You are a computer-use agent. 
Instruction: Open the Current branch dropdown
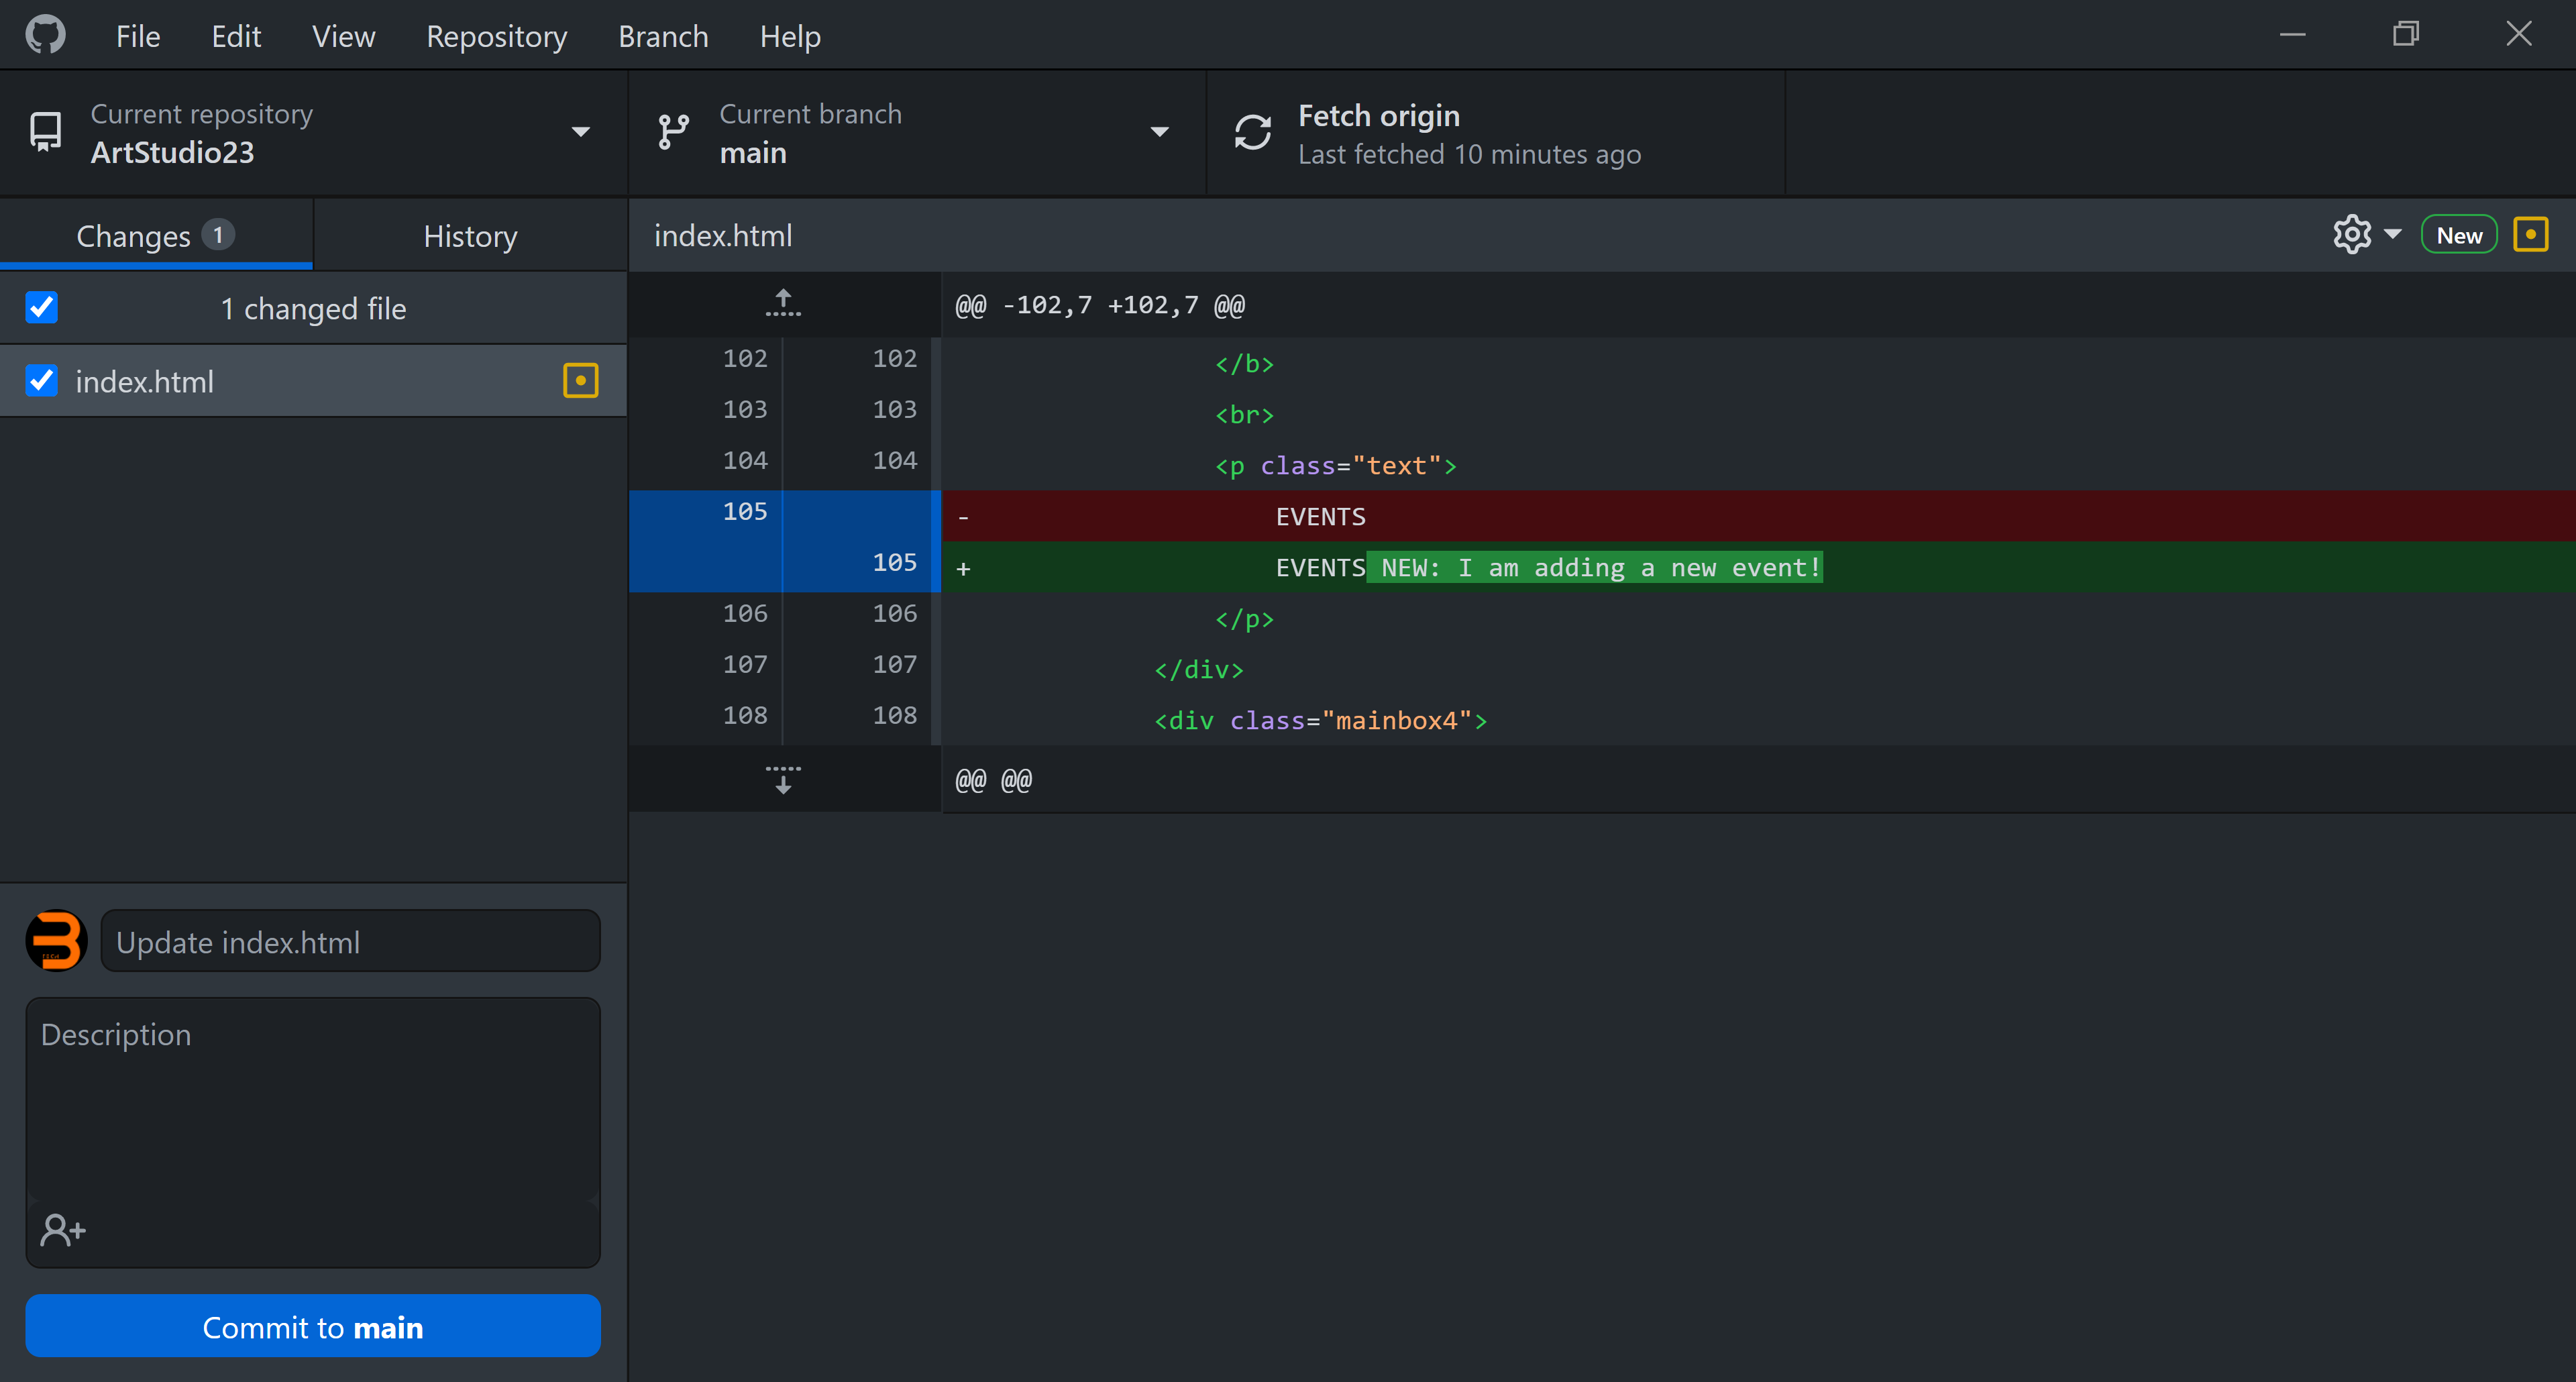point(917,132)
